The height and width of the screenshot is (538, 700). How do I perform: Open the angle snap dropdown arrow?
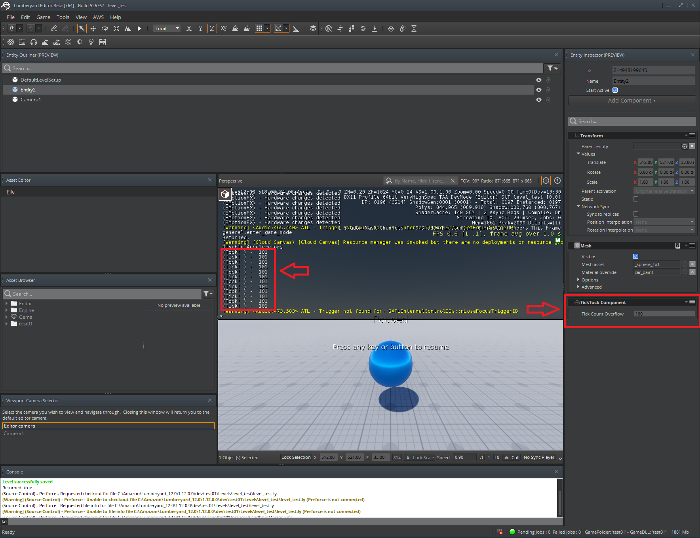tap(286, 29)
